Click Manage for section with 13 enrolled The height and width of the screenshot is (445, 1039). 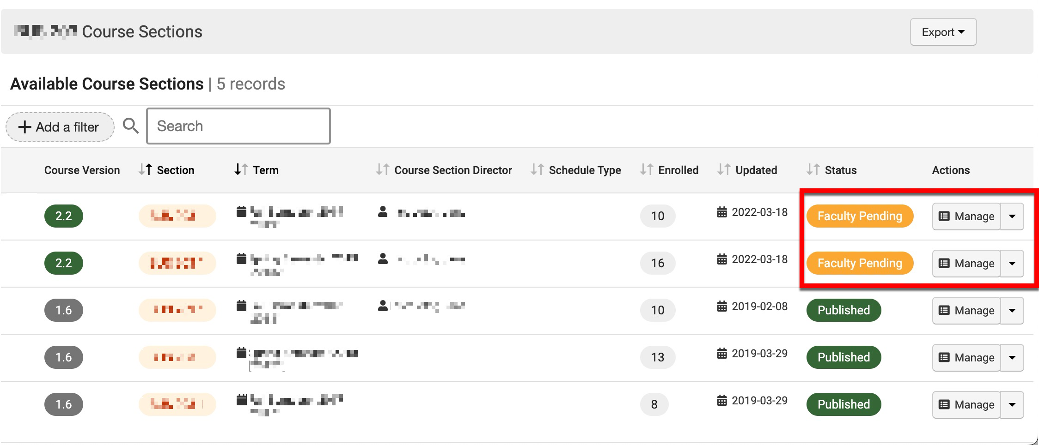tap(966, 358)
